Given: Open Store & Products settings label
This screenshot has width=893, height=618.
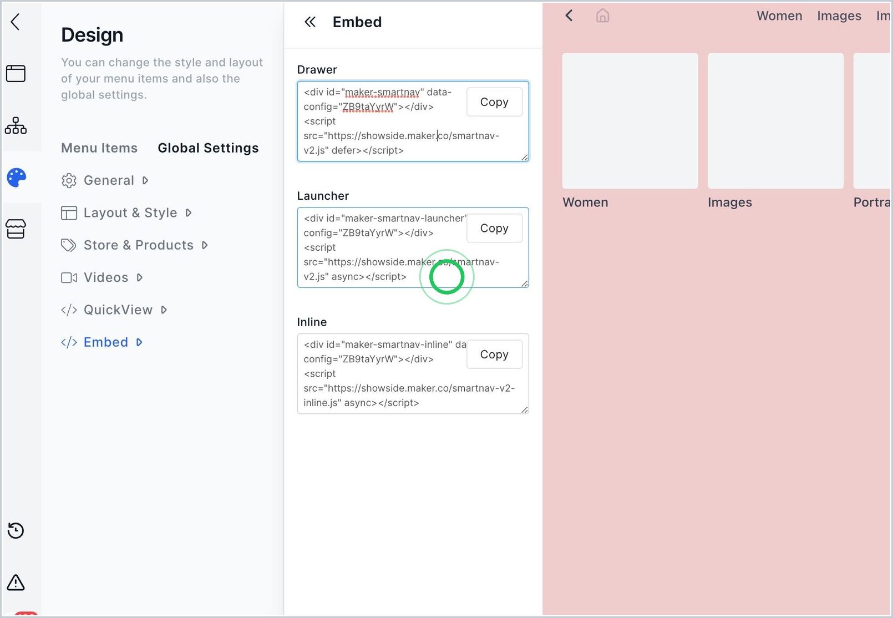Looking at the screenshot, I should point(139,245).
